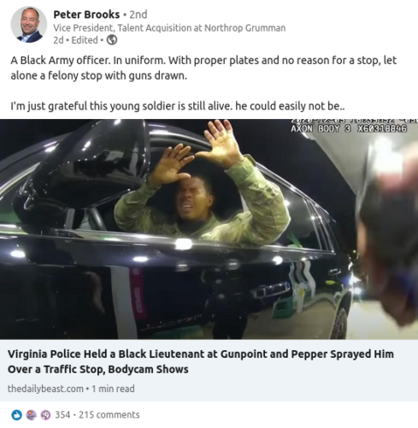Screen dimensions: 418x428
Task: Click the globe public visibility icon
Action: [x=112, y=40]
